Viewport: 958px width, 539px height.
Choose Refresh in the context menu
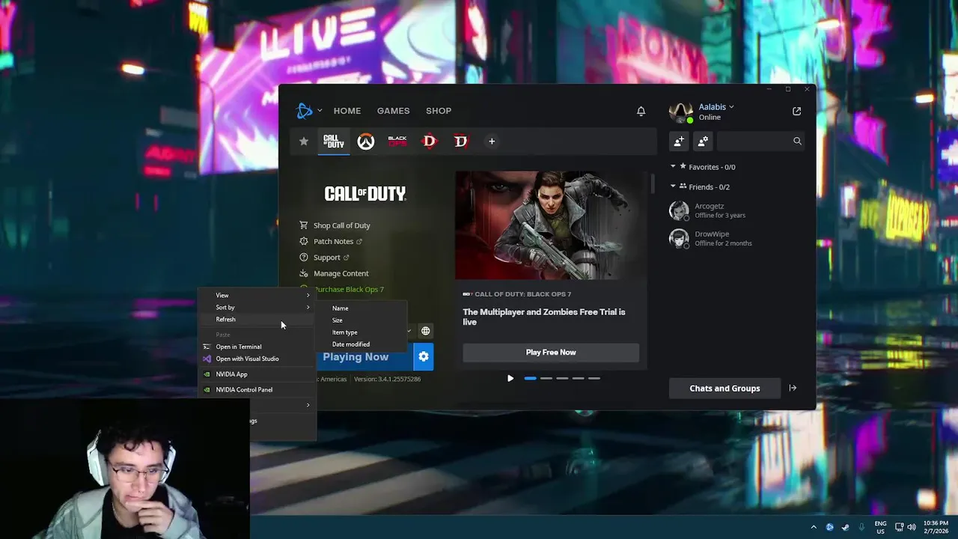(257, 319)
